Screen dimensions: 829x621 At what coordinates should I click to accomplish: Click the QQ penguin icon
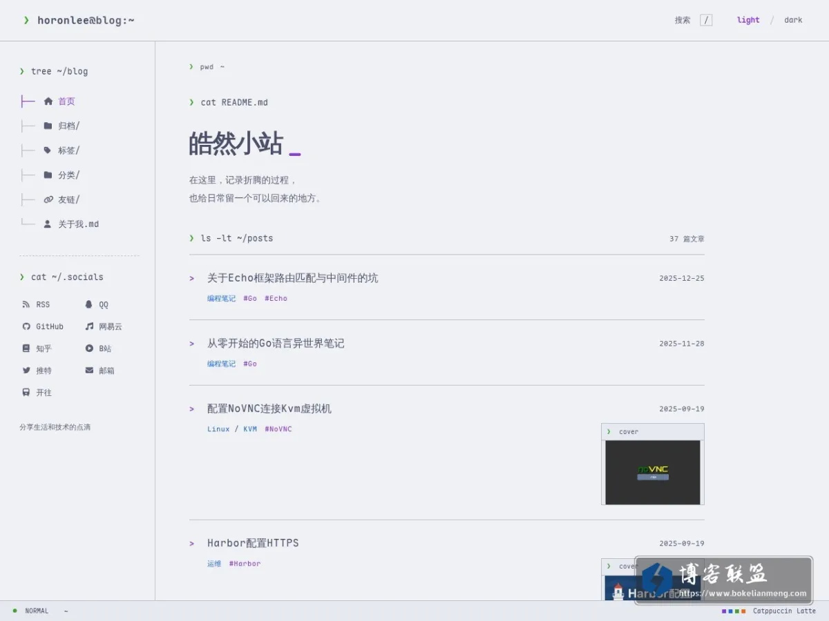89,304
